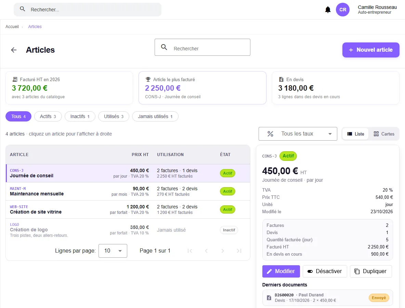Open the Accueil breadcrumb link
The height and width of the screenshot is (308, 405).
click(12, 27)
